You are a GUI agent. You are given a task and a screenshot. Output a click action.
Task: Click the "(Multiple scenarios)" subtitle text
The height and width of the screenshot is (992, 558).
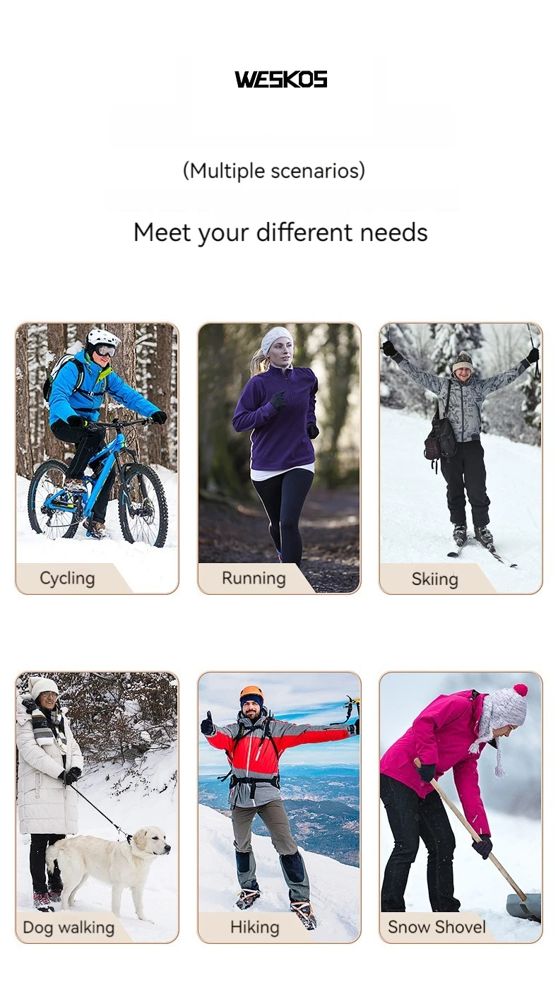point(274,171)
